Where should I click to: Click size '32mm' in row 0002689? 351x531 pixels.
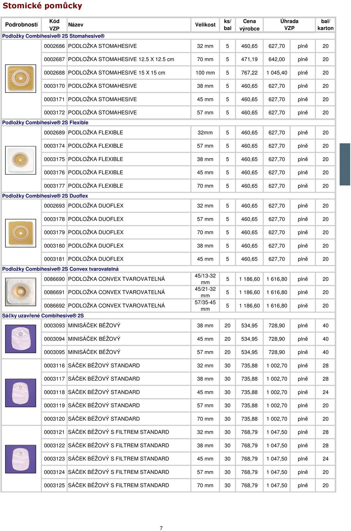205,133
